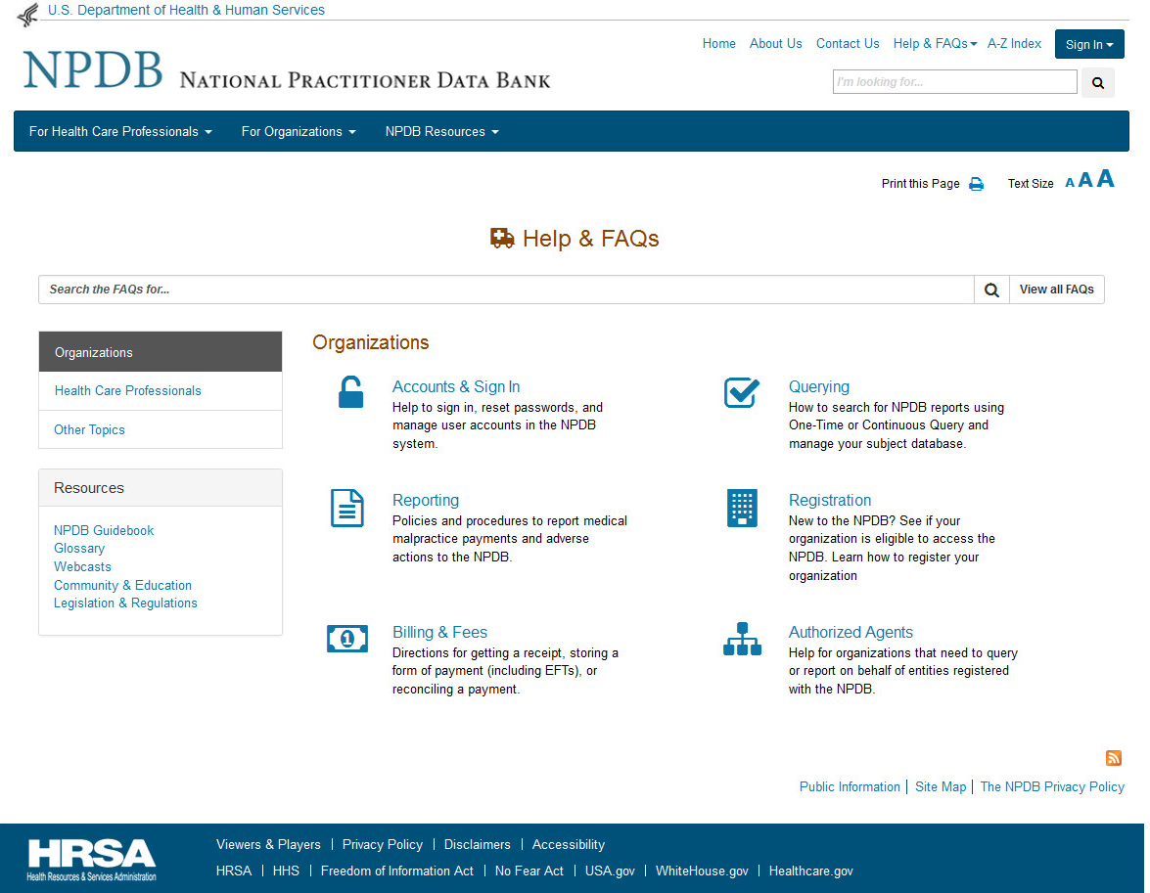Open the Viewers & Players footer link
1150x893 pixels.
click(268, 845)
